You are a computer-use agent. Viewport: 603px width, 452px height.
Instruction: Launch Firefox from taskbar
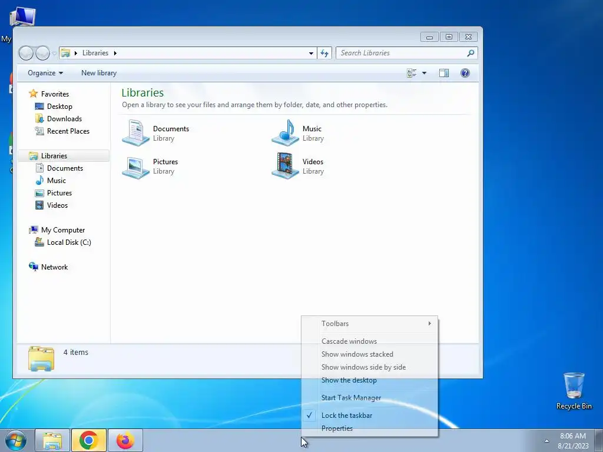pyautogui.click(x=125, y=440)
